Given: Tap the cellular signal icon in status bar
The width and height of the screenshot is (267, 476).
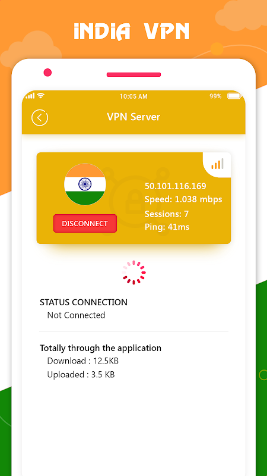Looking at the screenshot, I should click(30, 96).
